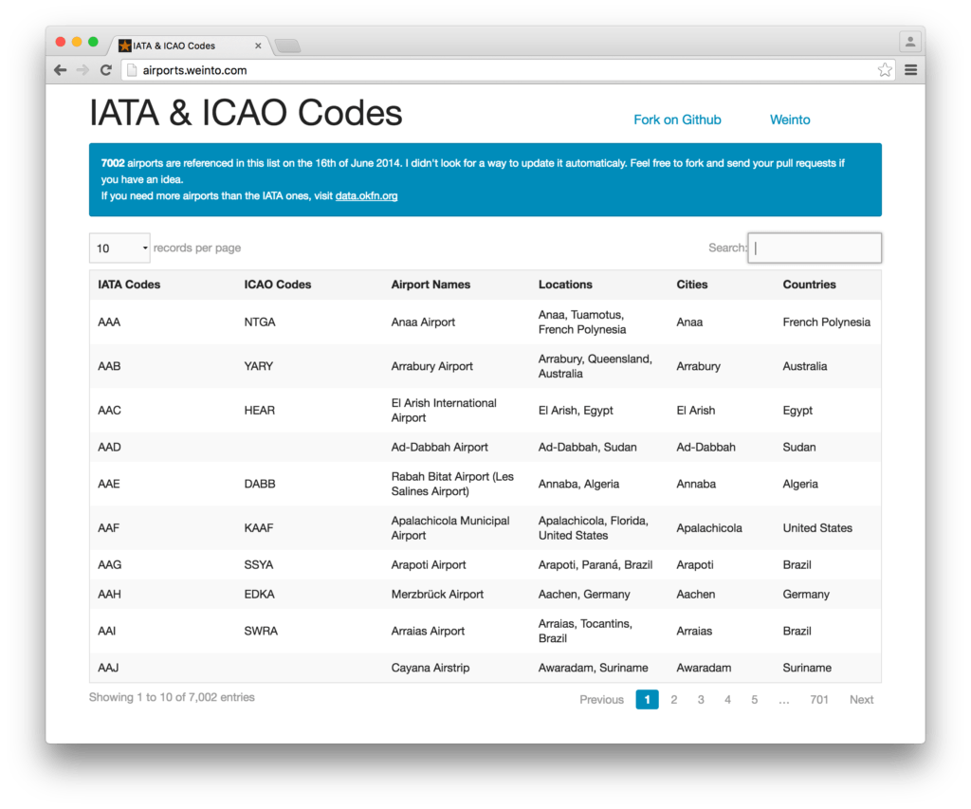Viewport: 971px width, 809px height.
Task: Click IATA code AAB cell
Action: pos(109,366)
